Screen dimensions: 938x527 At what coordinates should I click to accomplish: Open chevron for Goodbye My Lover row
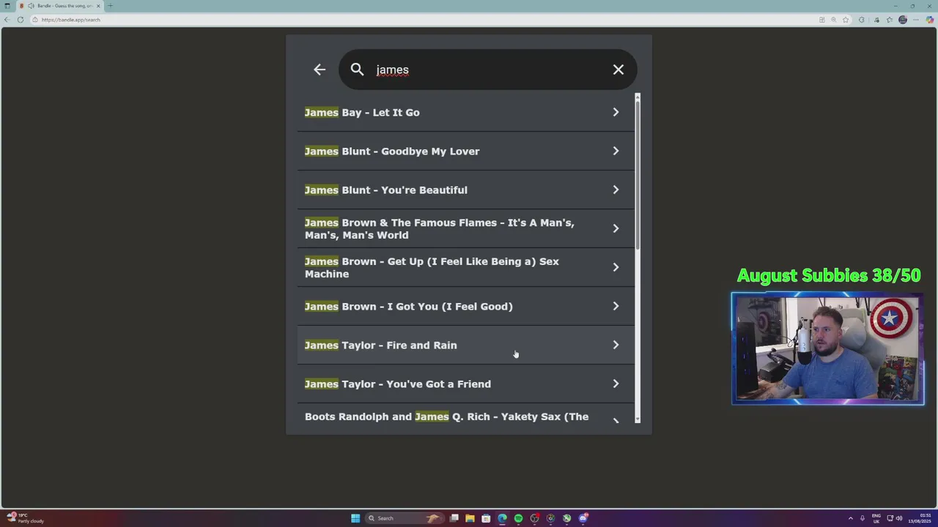click(616, 151)
